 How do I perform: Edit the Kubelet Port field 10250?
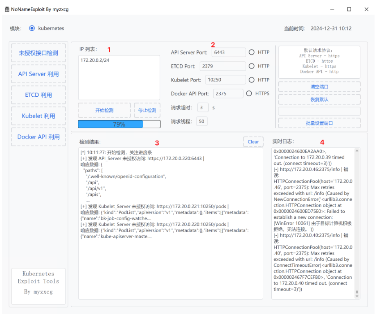[225, 80]
